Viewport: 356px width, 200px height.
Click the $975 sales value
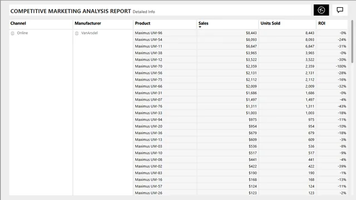[253, 119]
